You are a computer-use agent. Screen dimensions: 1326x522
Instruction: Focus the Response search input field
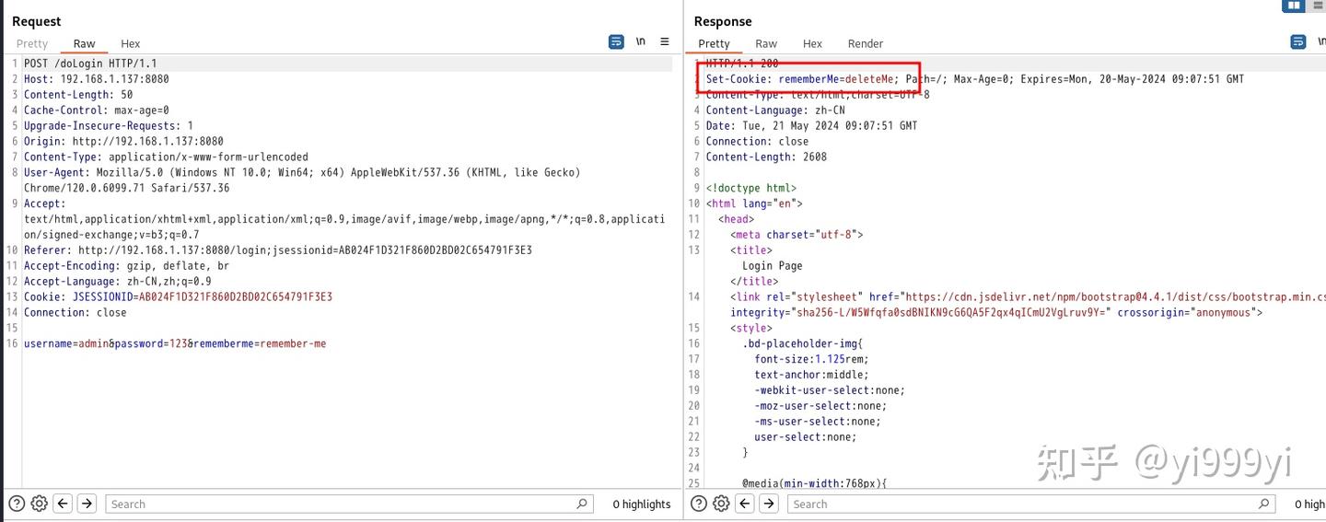point(1030,504)
